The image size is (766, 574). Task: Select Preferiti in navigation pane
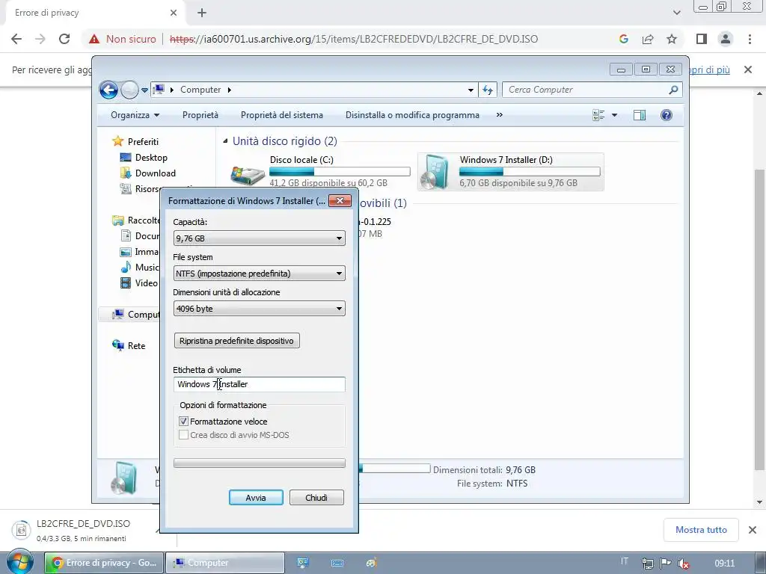[135, 141]
